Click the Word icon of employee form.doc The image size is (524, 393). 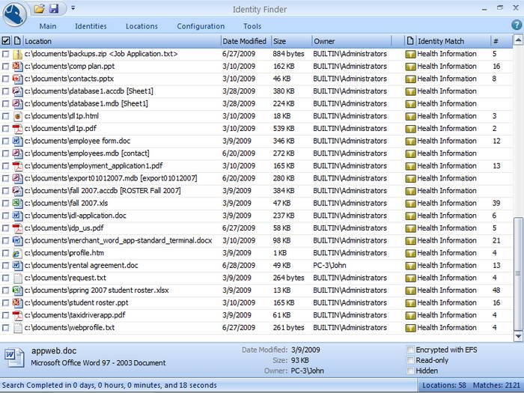point(17,141)
